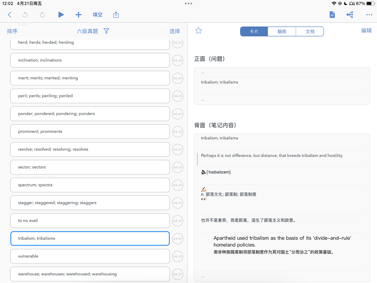Switch to the 文档 tab
Image resolution: width=377 pixels, height=283 pixels.
point(310,31)
